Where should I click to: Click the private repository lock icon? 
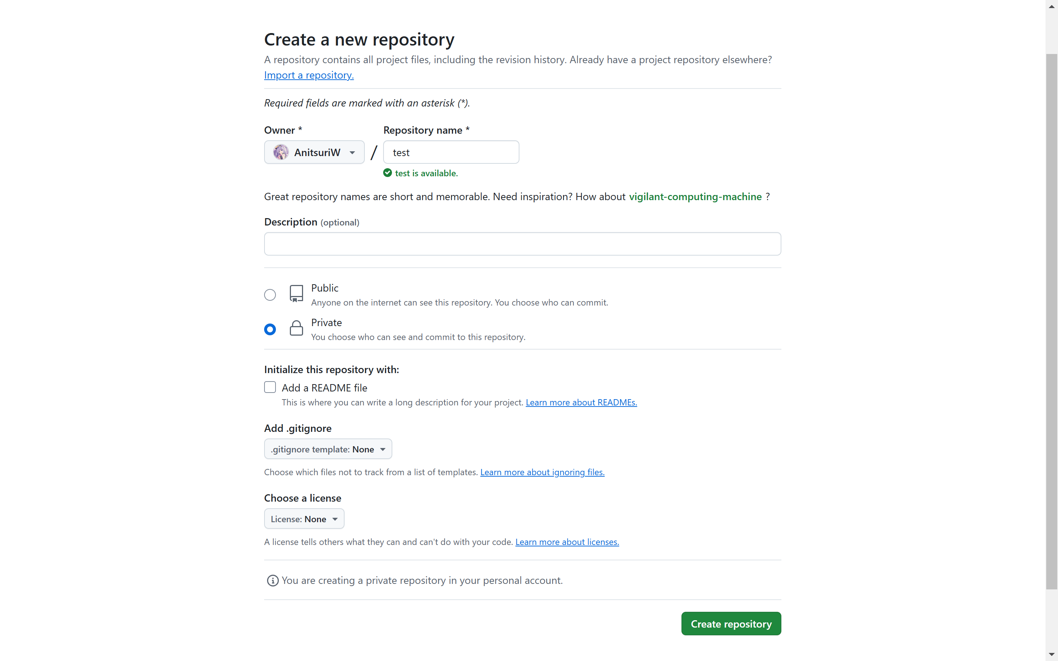pos(296,328)
